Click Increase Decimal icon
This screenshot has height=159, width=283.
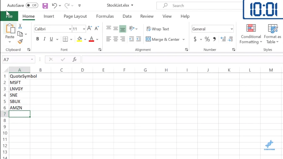click(x=223, y=39)
